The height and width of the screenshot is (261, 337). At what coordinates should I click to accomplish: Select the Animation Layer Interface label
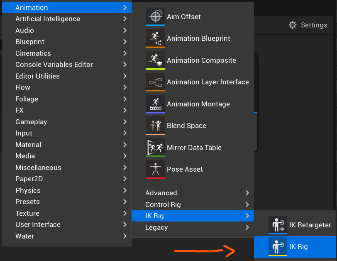[208, 82]
